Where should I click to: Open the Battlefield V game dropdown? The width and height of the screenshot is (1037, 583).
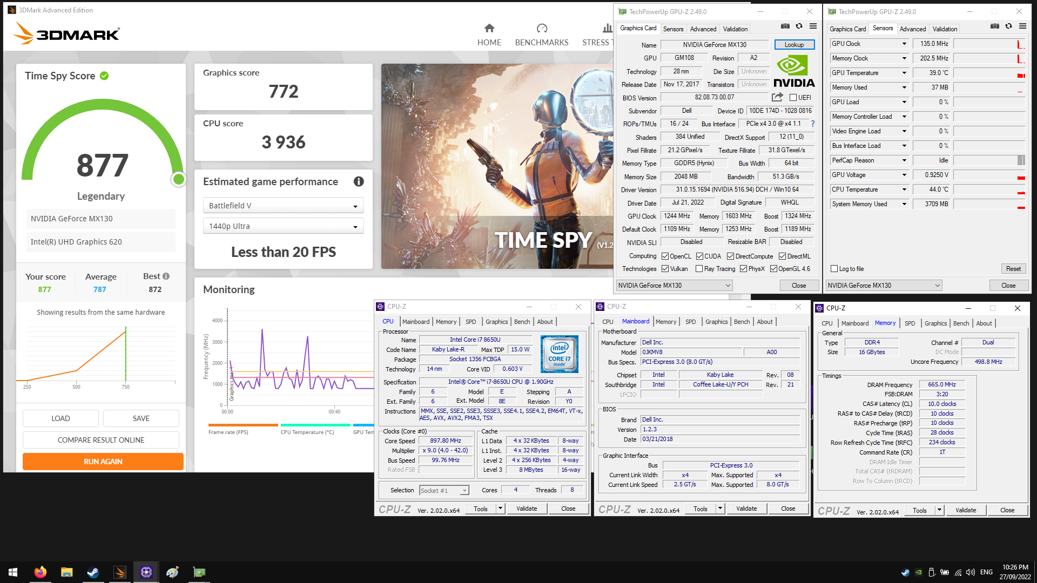coord(283,206)
